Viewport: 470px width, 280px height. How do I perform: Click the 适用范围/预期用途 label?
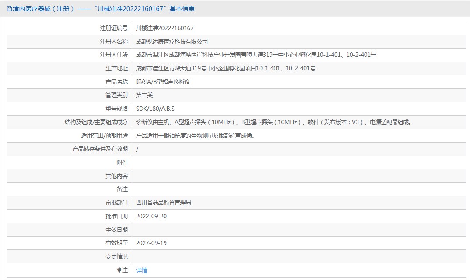[x=104, y=136]
